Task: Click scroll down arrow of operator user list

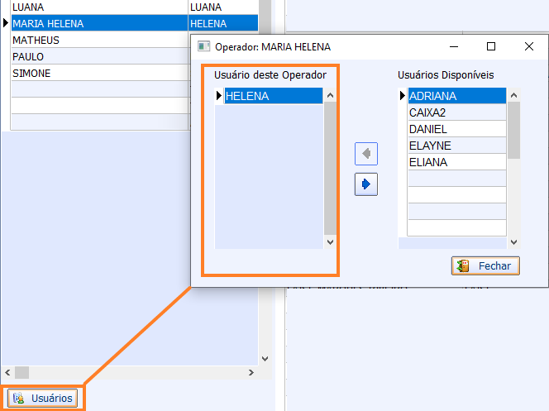Action: 330,242
